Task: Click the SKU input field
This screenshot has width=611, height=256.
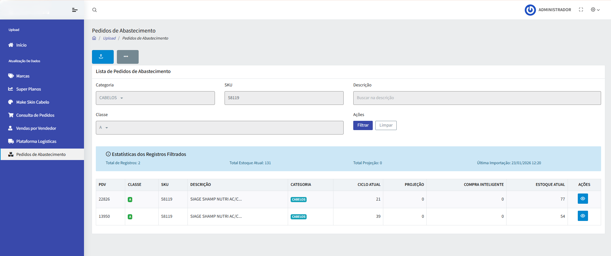Action: point(284,98)
